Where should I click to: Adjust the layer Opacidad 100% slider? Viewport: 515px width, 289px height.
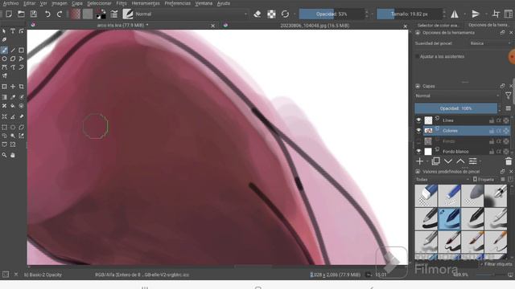[x=455, y=108]
